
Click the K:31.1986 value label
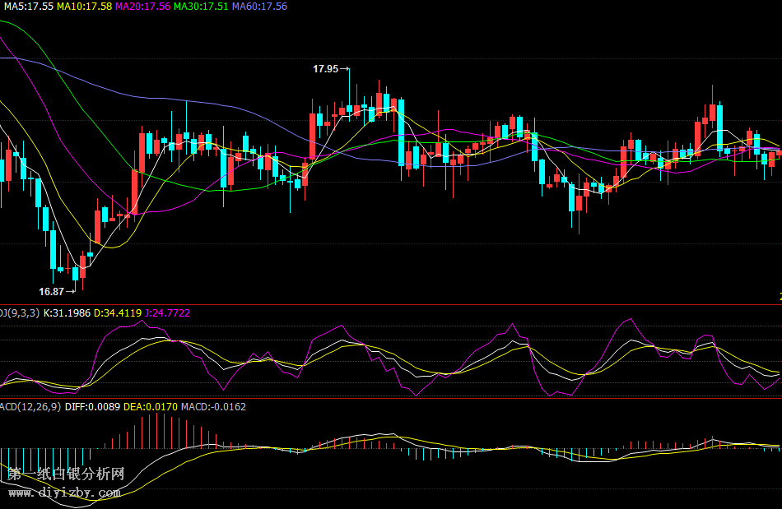click(67, 313)
